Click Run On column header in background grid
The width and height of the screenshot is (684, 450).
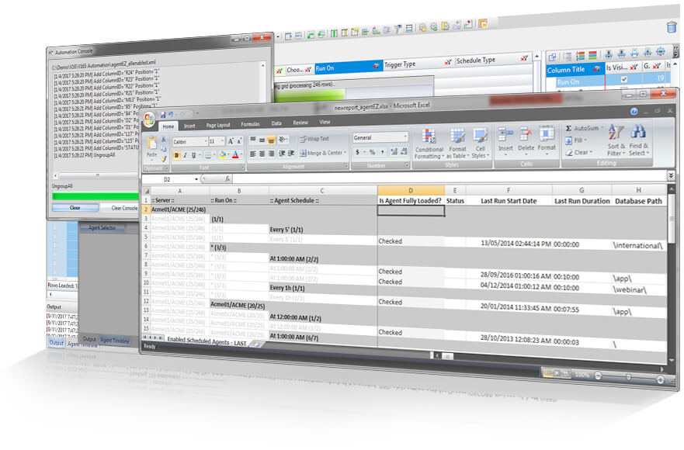[349, 67]
